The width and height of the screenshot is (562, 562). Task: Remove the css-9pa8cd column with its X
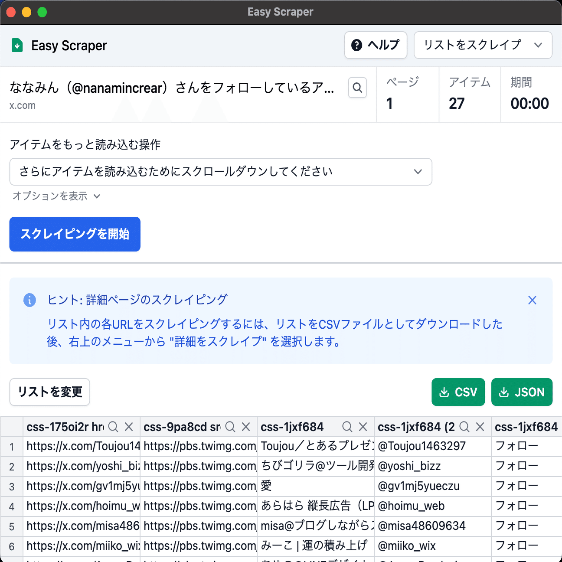click(x=246, y=427)
